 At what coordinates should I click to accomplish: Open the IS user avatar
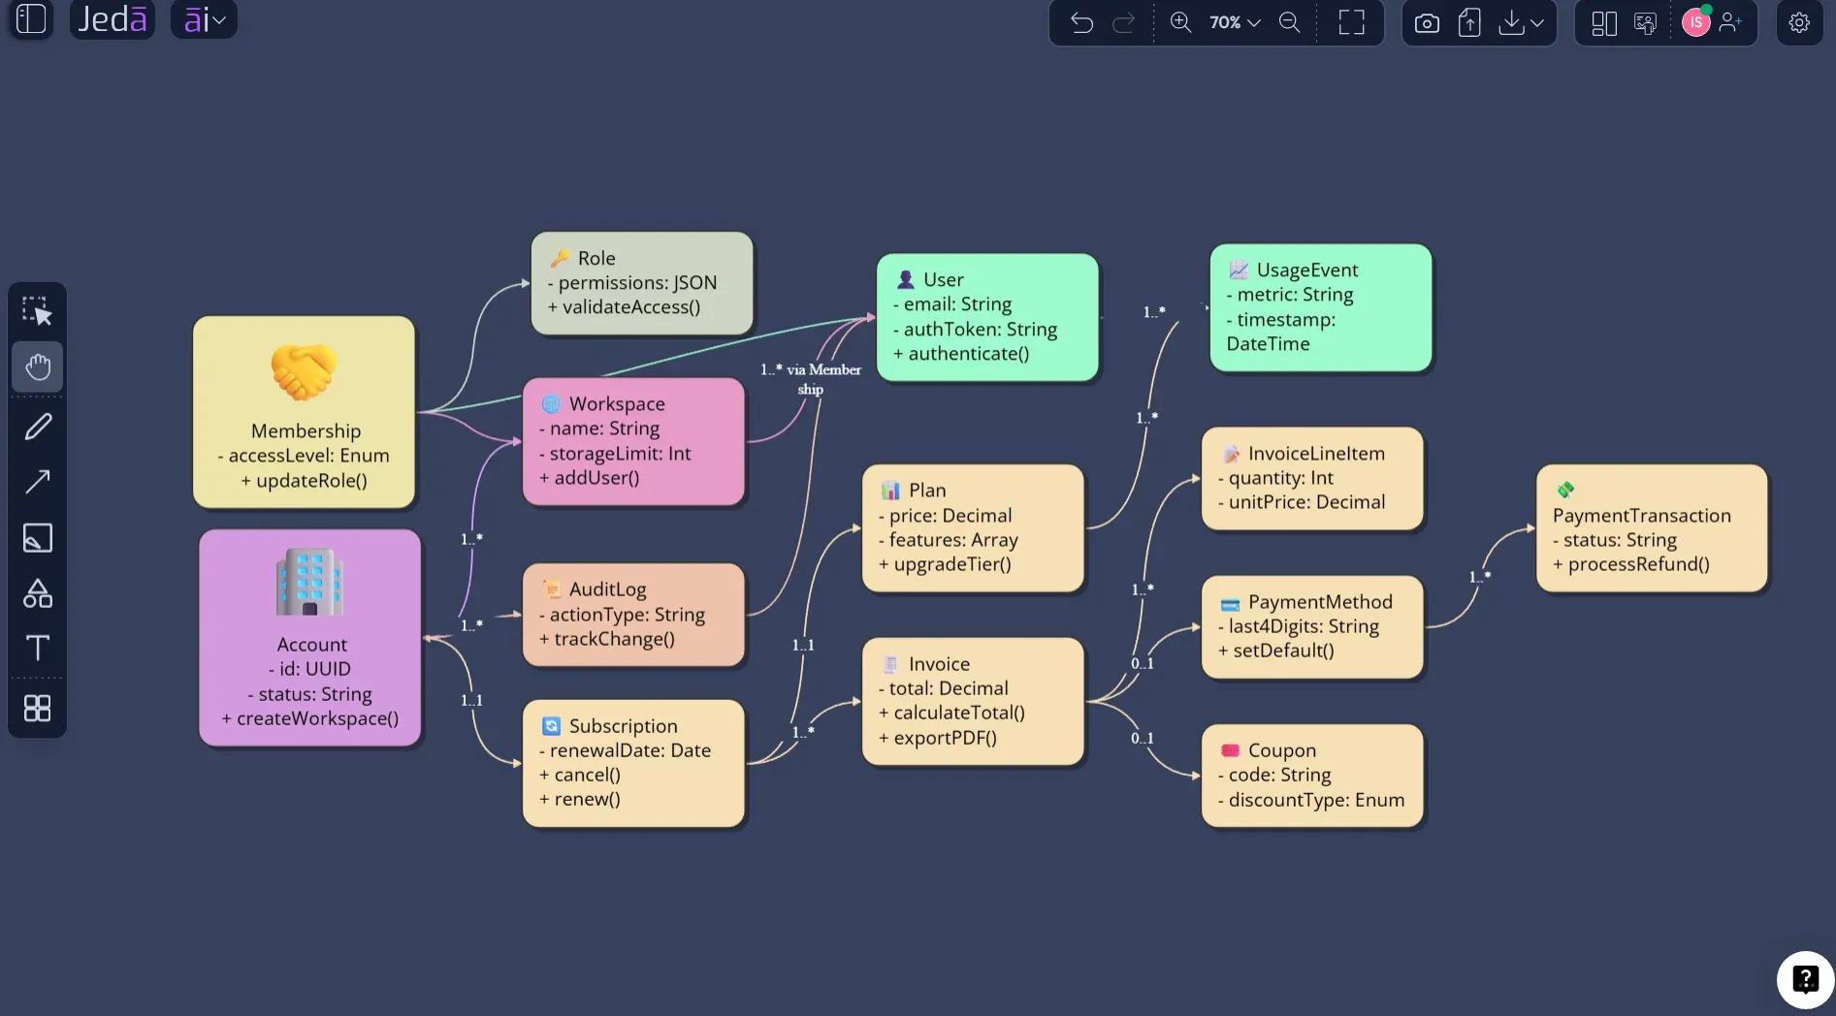pos(1696,22)
